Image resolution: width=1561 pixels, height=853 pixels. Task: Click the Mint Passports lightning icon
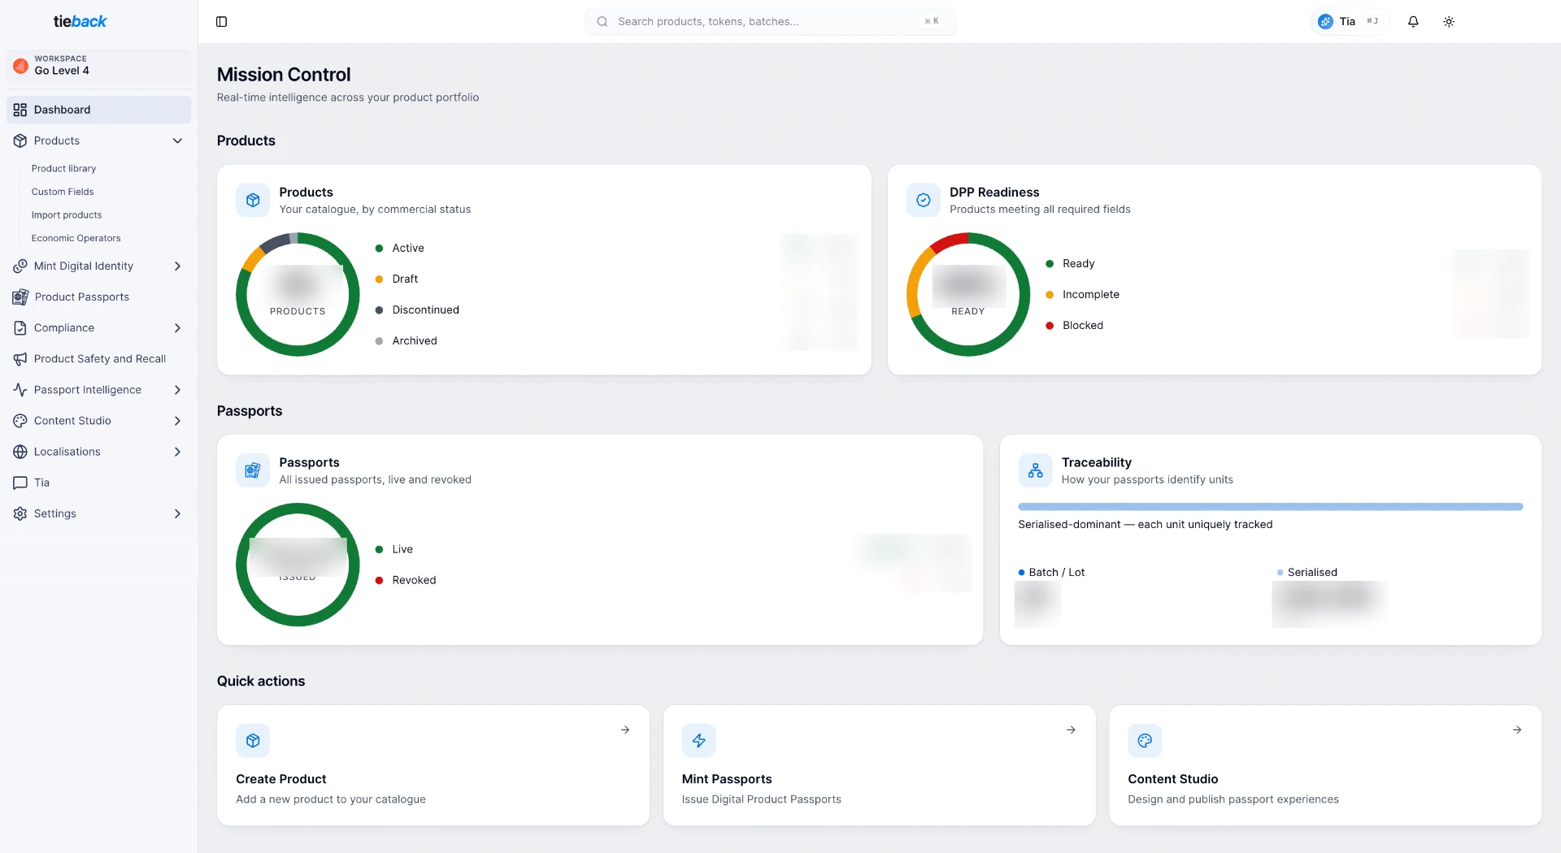698,740
